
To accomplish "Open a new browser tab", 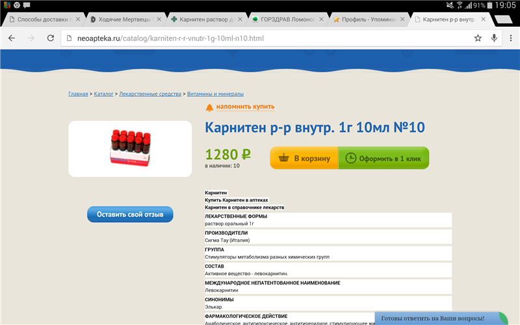I will coord(503,19).
